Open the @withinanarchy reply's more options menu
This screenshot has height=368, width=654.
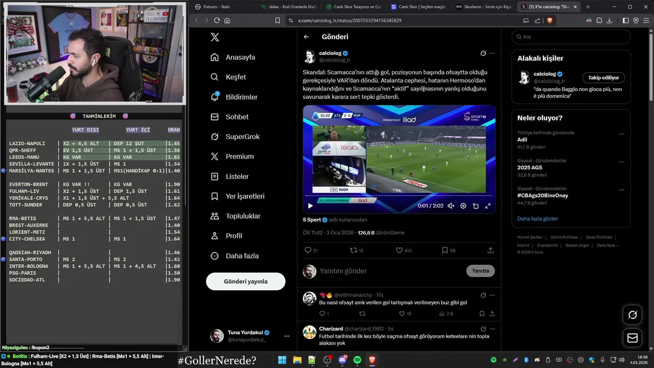pyautogui.click(x=492, y=295)
